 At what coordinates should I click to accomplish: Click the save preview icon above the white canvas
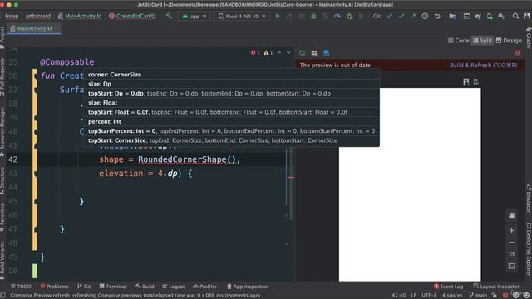[465, 81]
